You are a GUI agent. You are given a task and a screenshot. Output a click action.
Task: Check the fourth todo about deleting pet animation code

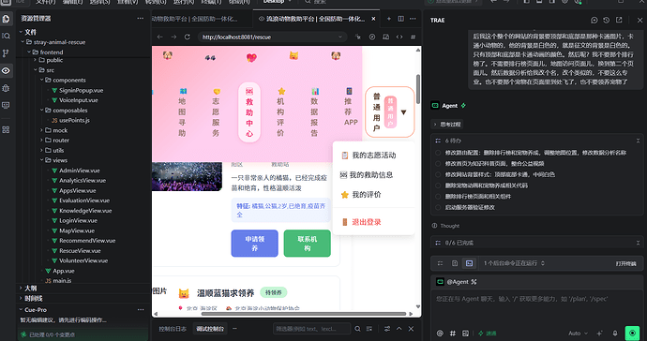[438, 185]
